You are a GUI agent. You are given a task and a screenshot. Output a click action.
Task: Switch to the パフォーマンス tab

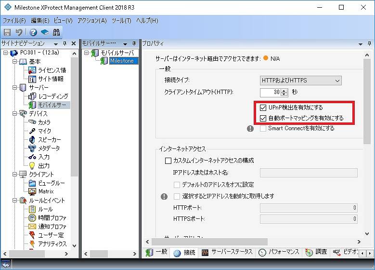(279, 252)
